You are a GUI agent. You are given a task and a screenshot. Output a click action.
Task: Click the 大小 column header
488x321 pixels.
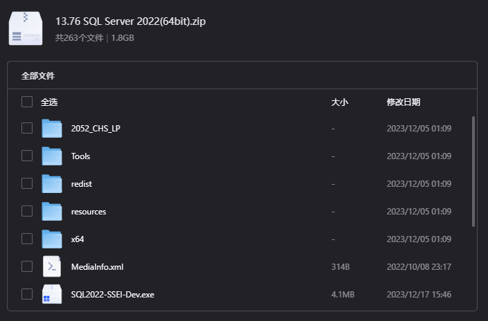point(340,102)
